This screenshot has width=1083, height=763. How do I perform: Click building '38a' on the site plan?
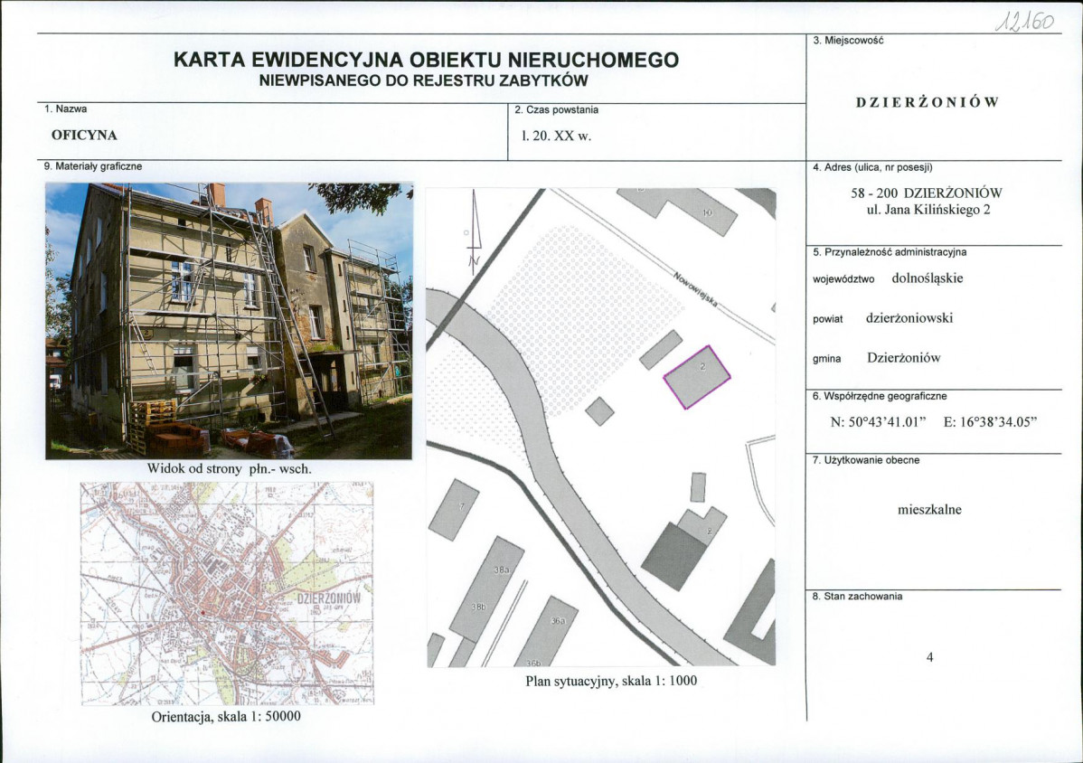coord(501,569)
